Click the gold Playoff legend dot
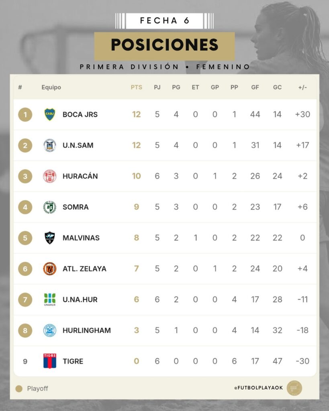 [18, 389]
